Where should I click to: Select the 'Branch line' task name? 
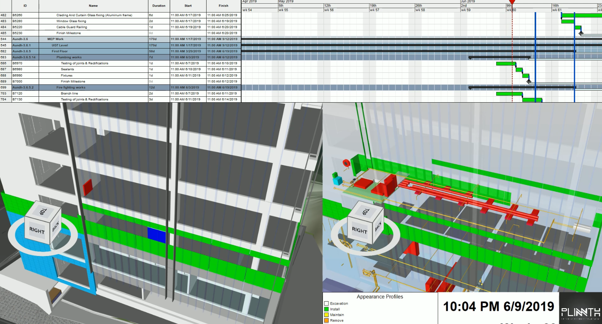coord(69,93)
